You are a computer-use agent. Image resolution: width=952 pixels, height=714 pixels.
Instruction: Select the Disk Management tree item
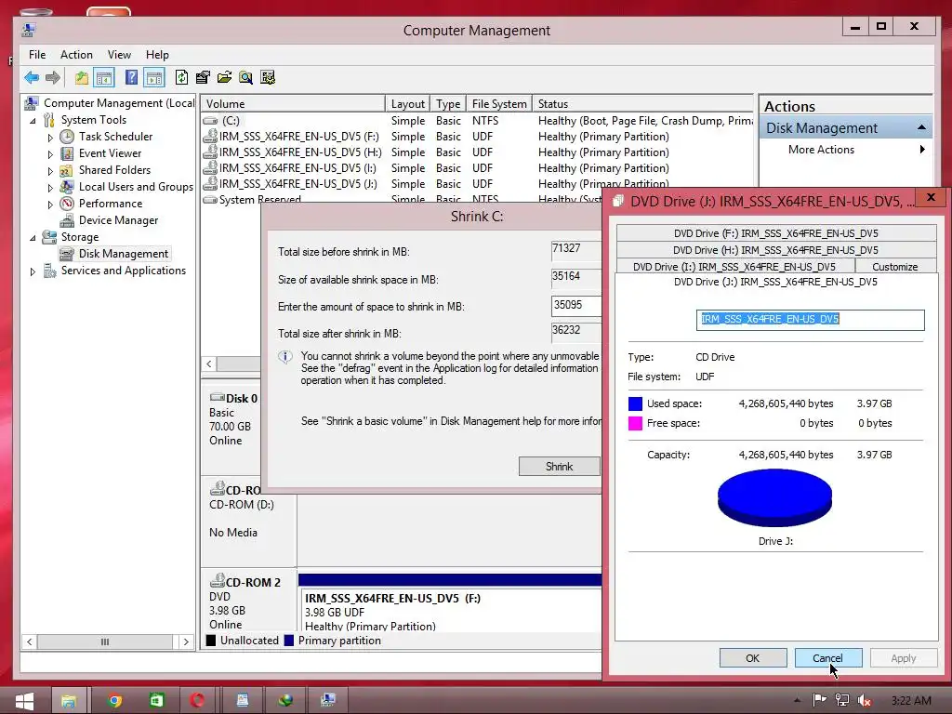click(x=124, y=254)
